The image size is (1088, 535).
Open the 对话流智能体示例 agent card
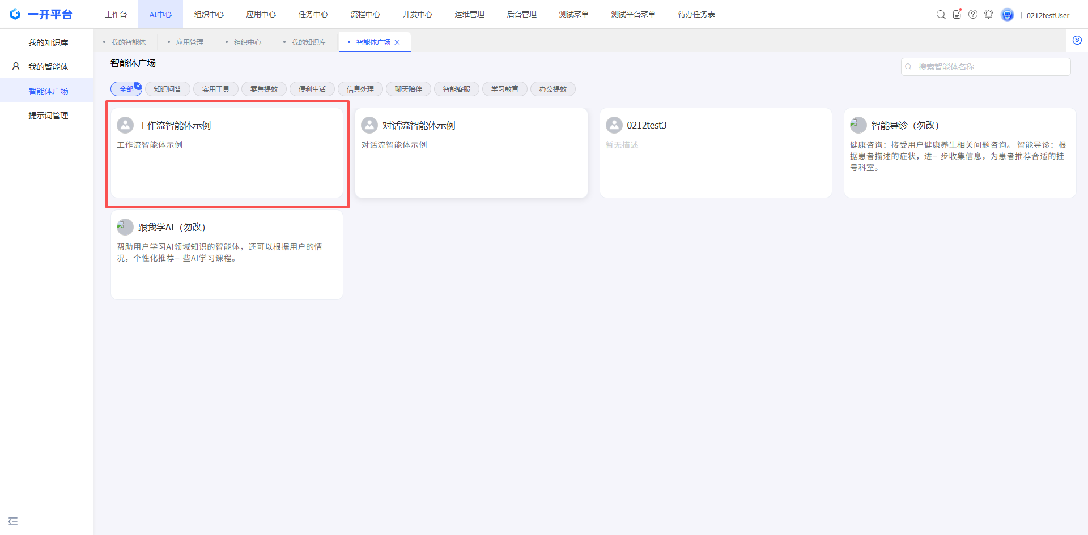[x=471, y=153]
